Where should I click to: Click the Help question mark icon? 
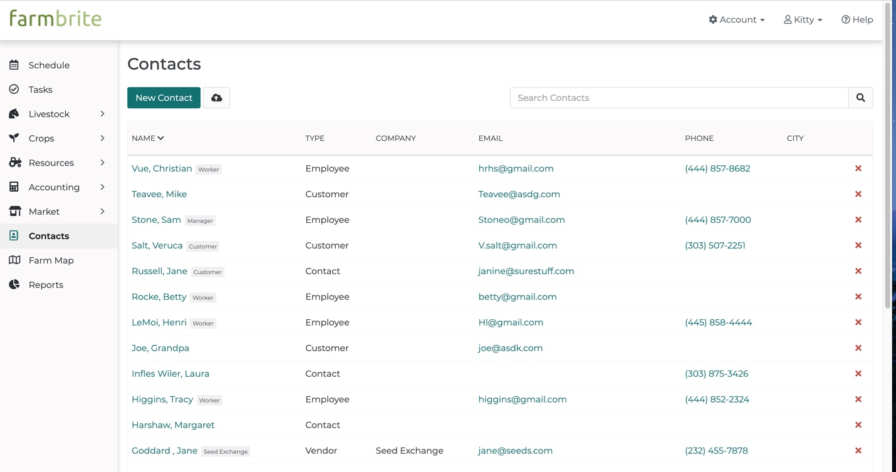(845, 20)
